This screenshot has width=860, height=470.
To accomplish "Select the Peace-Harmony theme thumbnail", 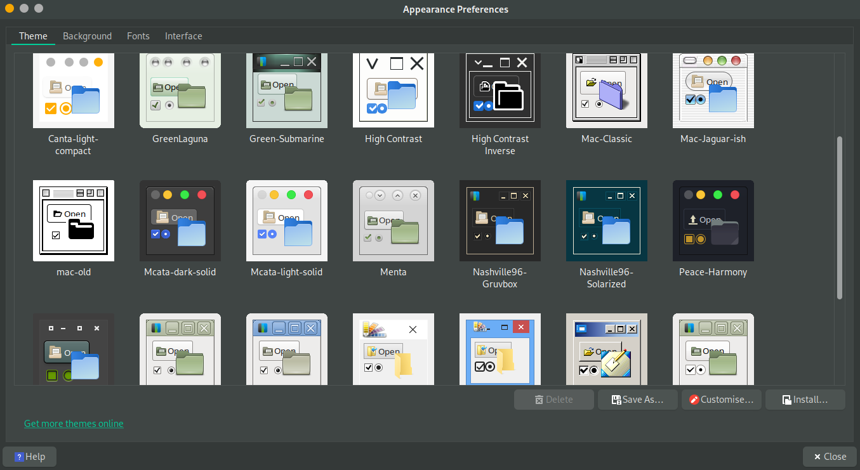I will [713, 221].
